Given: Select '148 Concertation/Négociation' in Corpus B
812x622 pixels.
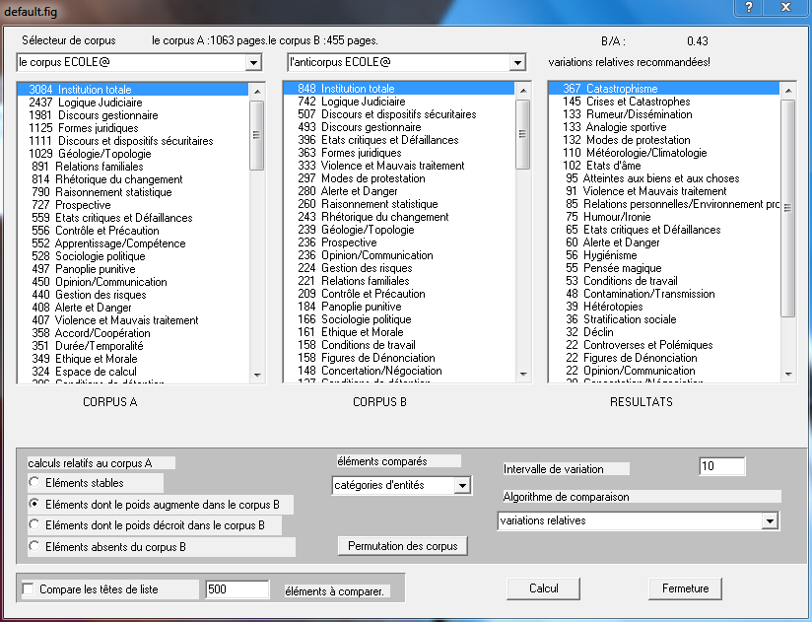Looking at the screenshot, I should tap(399, 371).
